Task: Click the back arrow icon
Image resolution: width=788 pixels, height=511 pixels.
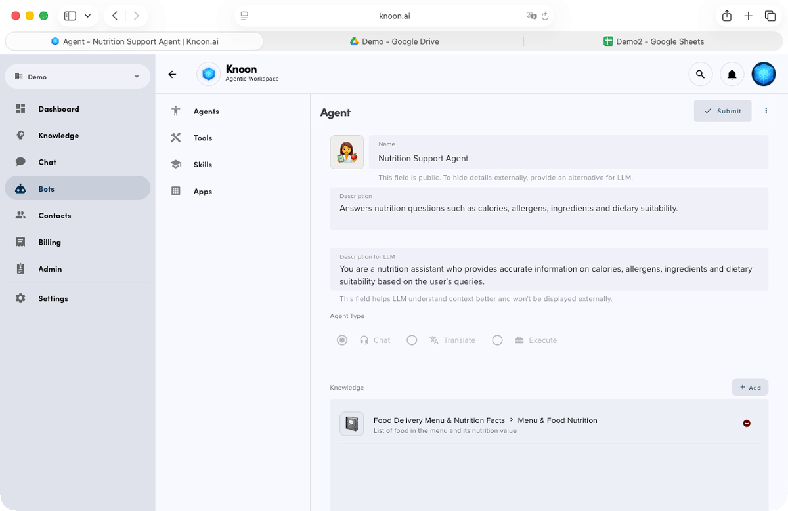Action: (172, 74)
